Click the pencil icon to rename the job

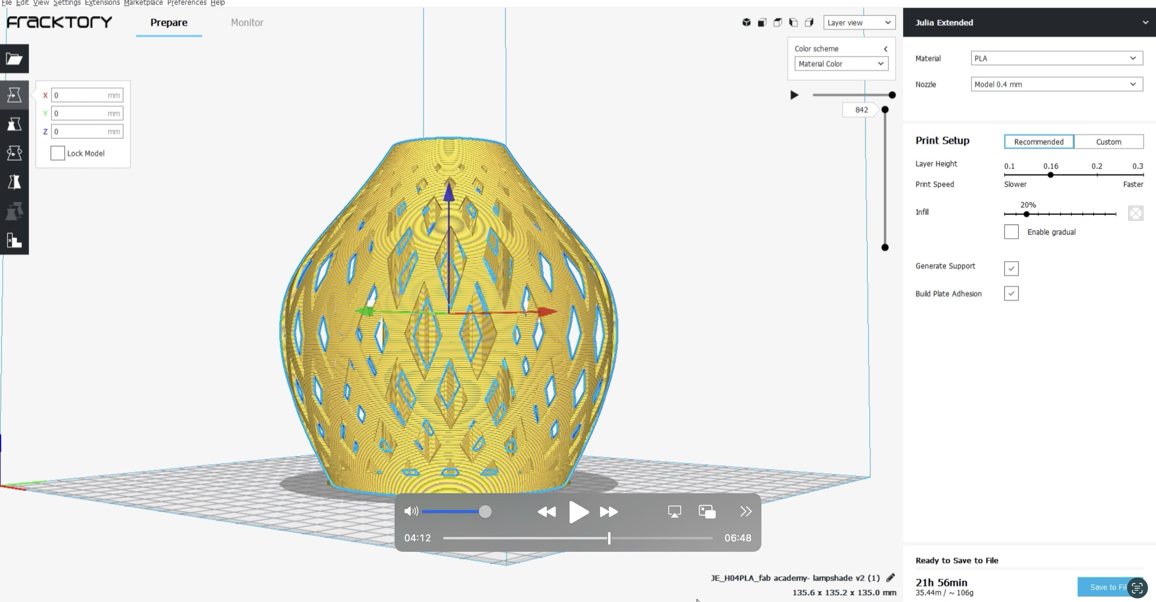(891, 578)
